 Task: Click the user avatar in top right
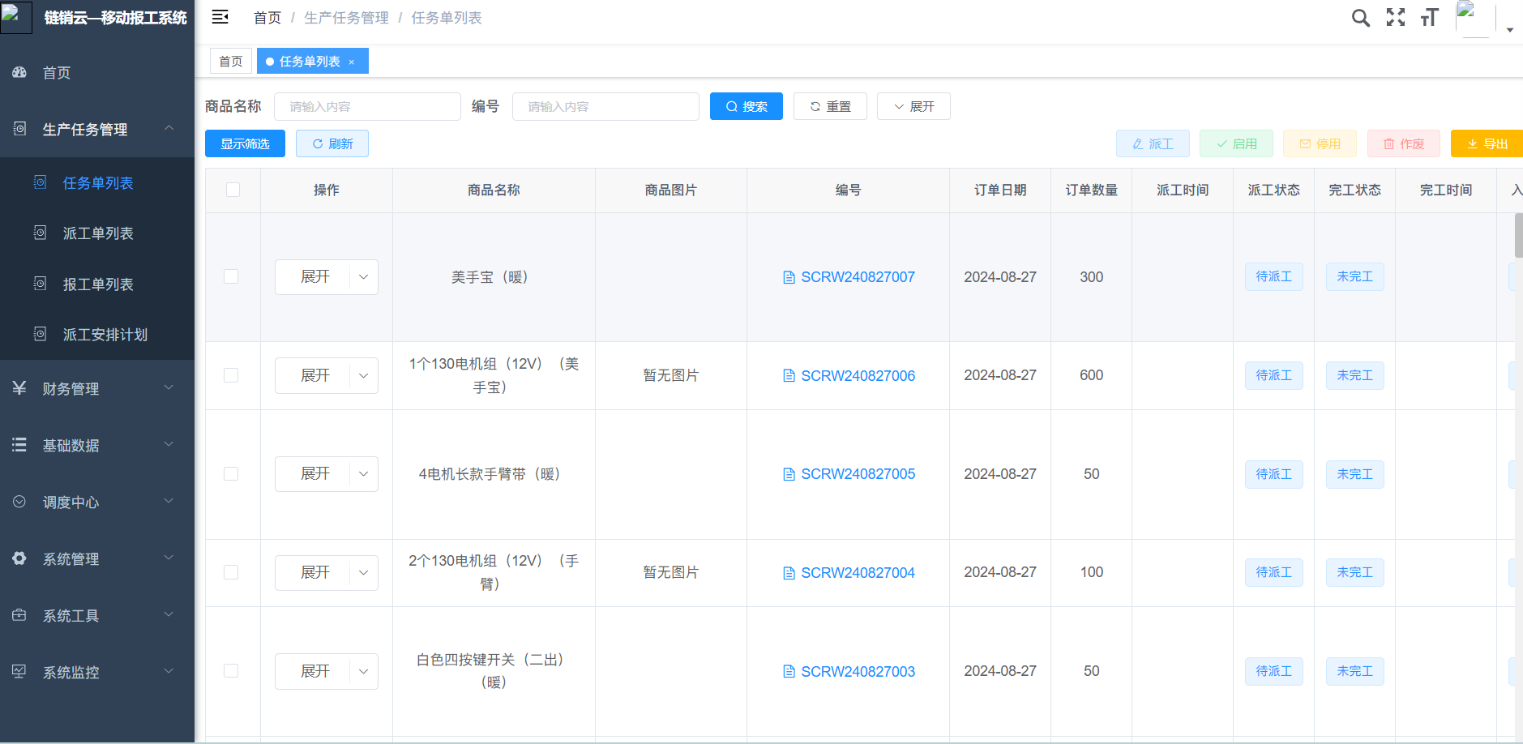(x=1474, y=18)
